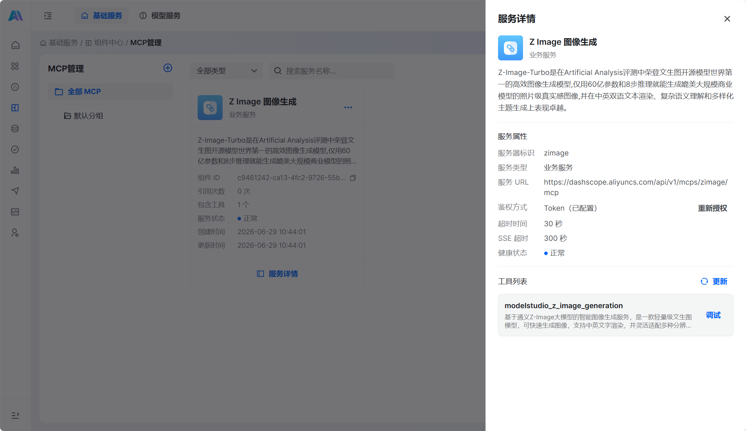Open the checkmark circle sidebar icon
The image size is (746, 431).
[15, 149]
